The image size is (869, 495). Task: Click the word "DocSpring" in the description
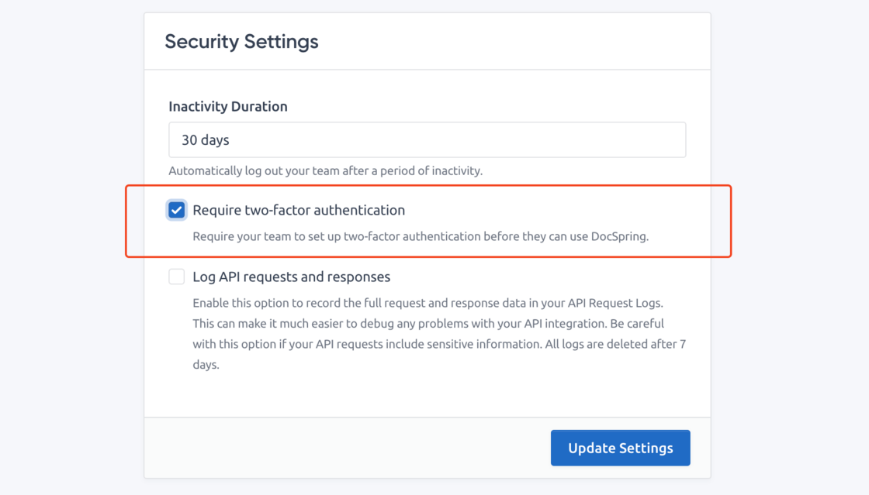tap(619, 236)
